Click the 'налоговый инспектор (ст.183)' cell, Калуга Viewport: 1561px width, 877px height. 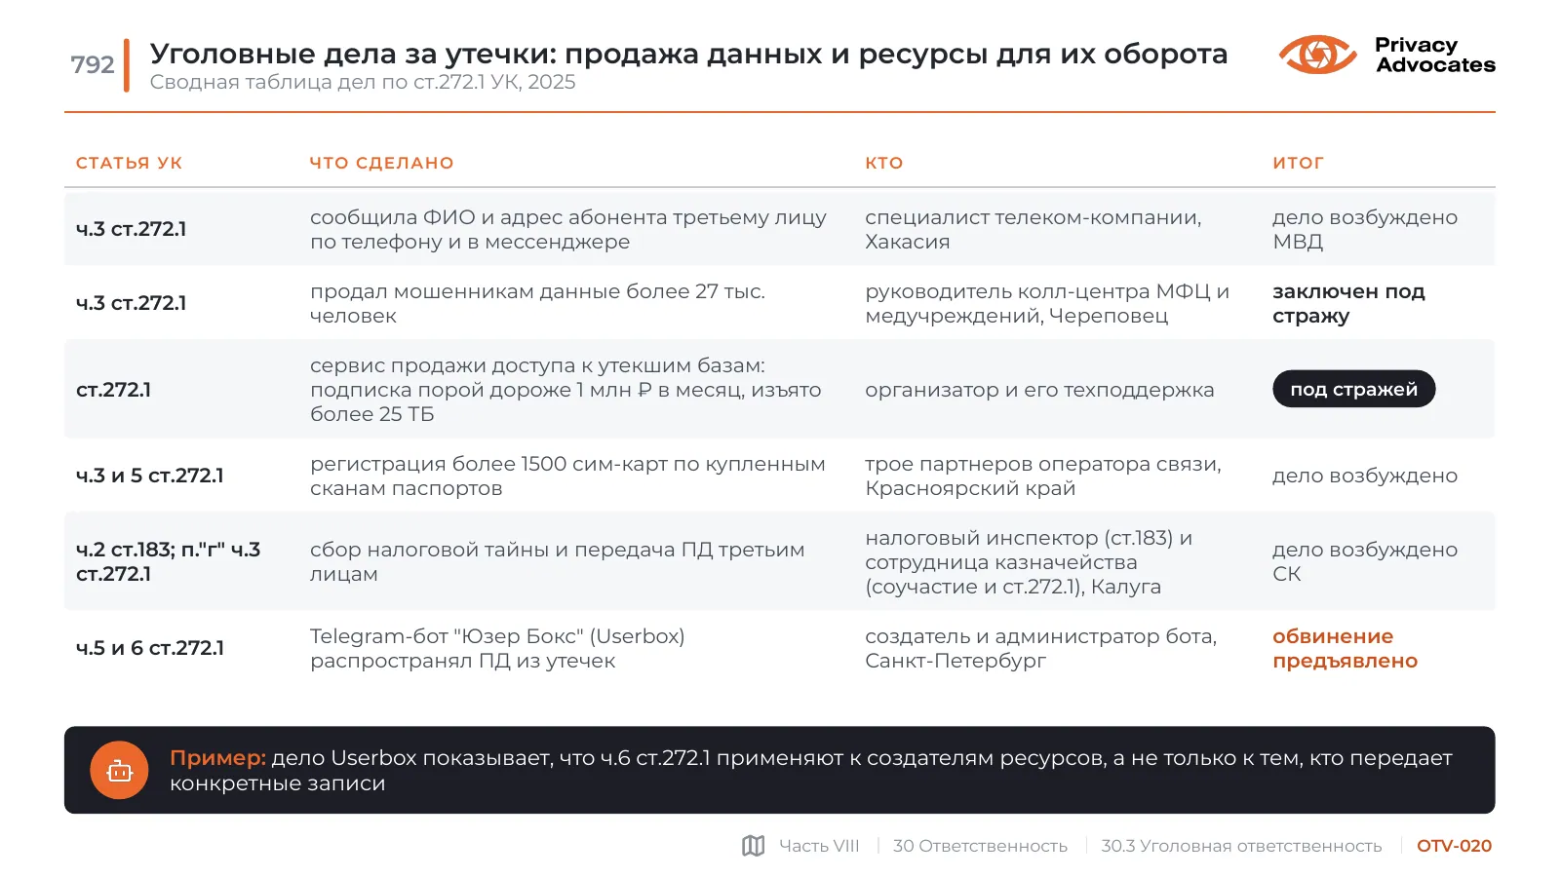[1029, 561]
